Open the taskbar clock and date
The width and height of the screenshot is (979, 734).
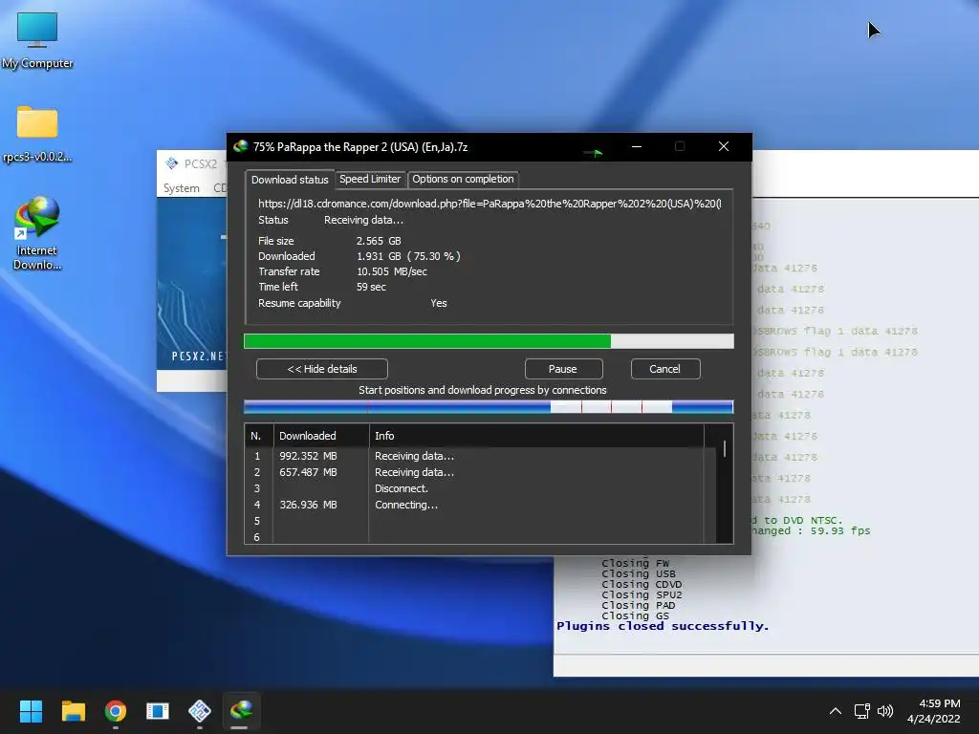tap(934, 711)
